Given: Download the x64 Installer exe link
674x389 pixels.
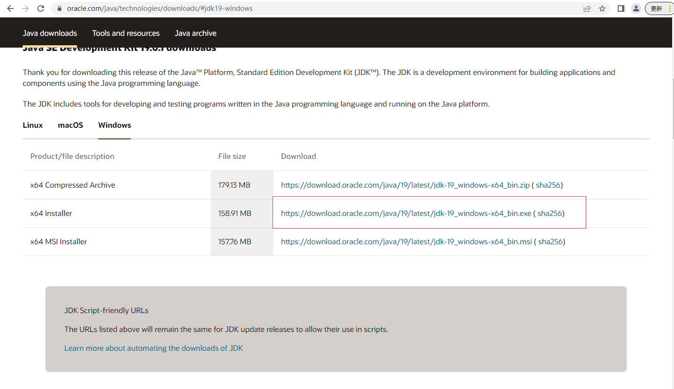Looking at the screenshot, I should pos(406,213).
